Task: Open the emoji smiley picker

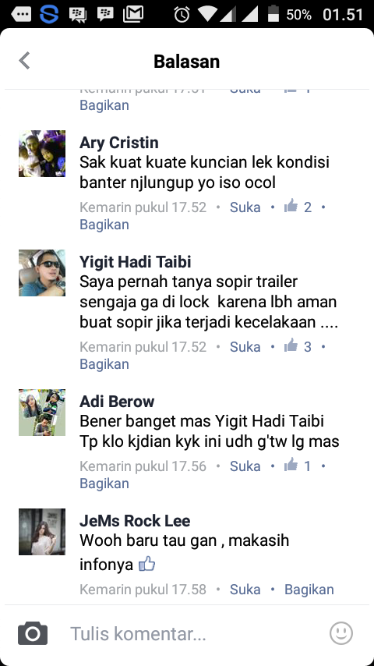Action: tap(341, 633)
